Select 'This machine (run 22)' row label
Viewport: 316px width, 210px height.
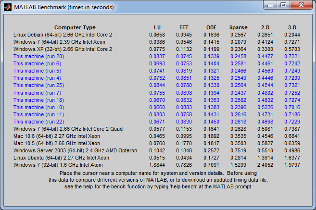[38, 122]
